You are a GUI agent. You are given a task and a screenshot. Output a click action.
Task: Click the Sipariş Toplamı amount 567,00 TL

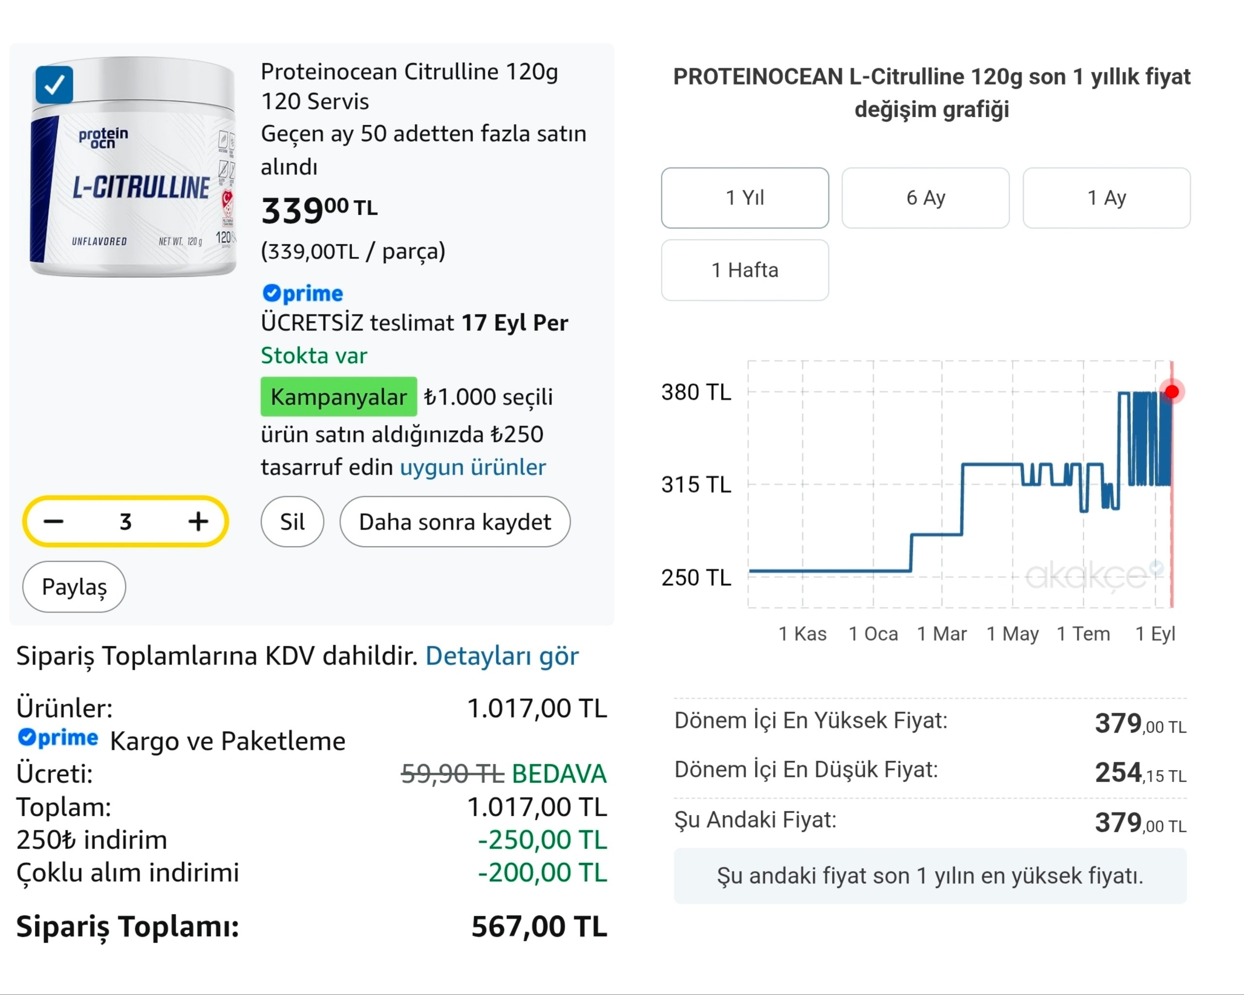(539, 926)
